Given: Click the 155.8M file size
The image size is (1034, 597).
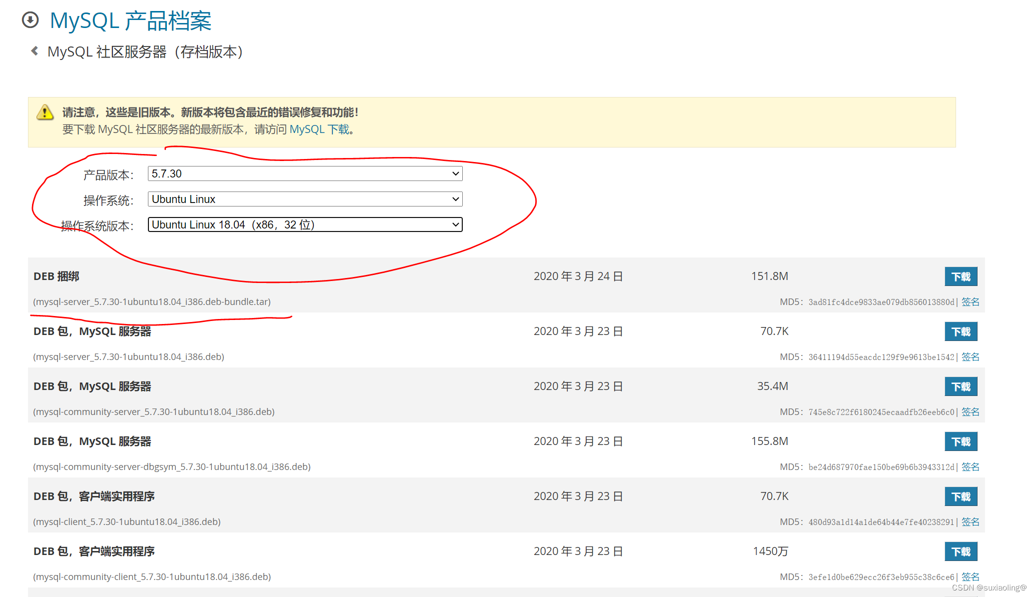Looking at the screenshot, I should 770,441.
